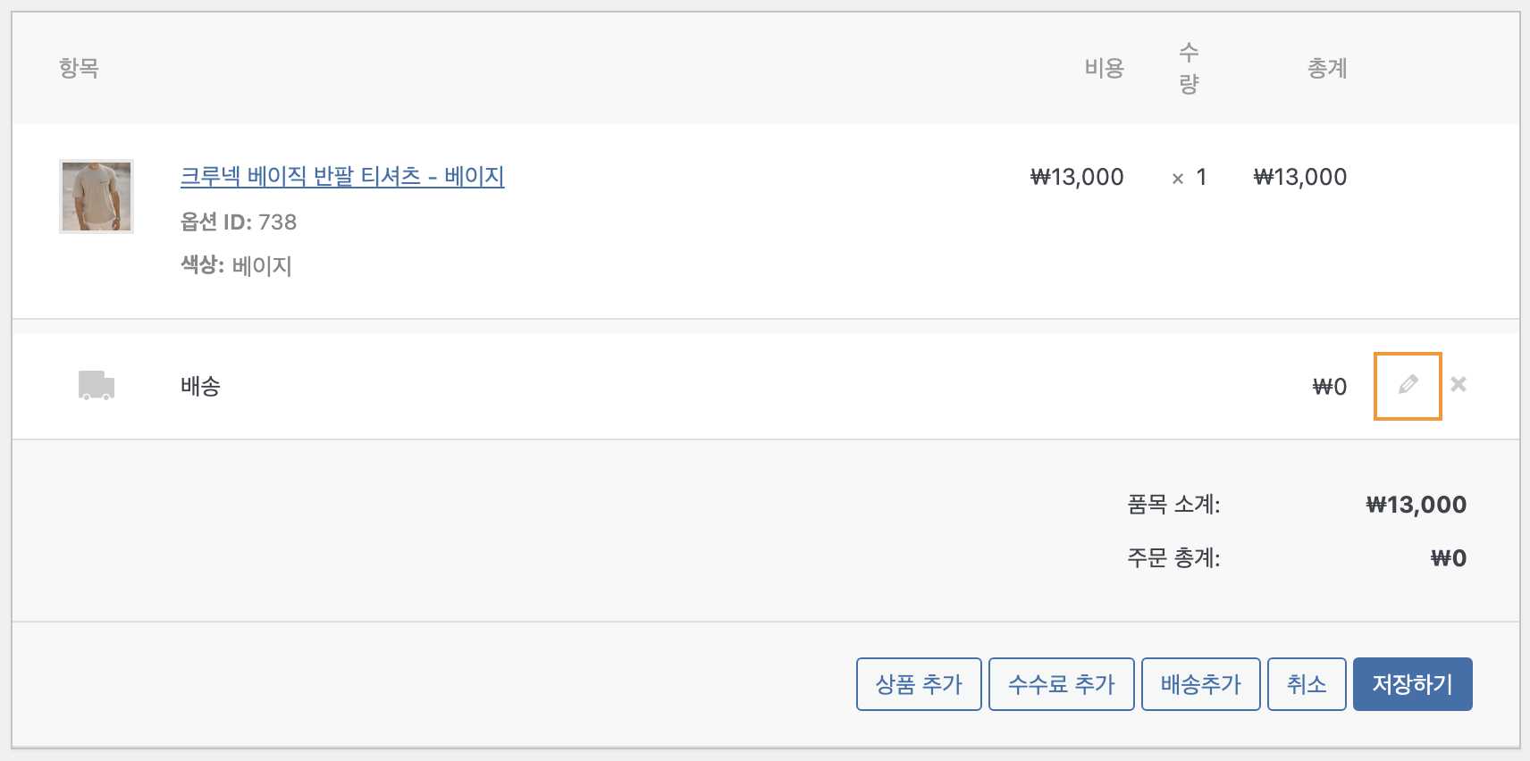The width and height of the screenshot is (1530, 761).
Task: Click the 품목 소계 amount ₩13,000
Action: click(x=1417, y=505)
